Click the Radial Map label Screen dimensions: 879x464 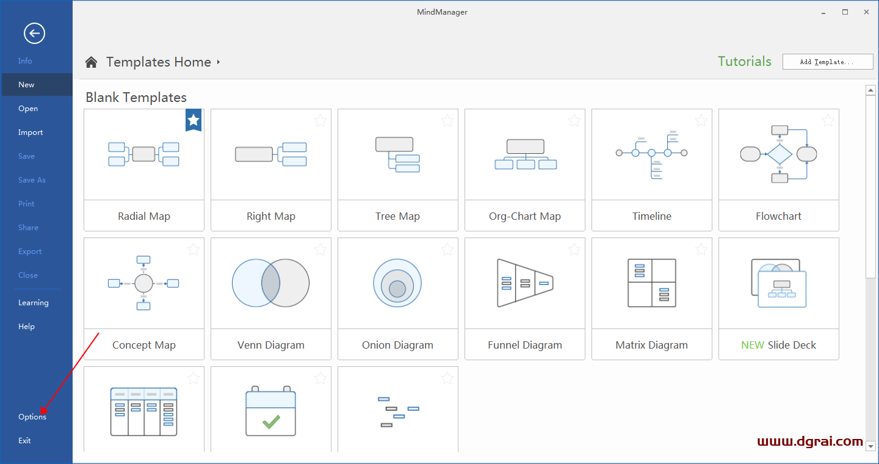coord(144,216)
